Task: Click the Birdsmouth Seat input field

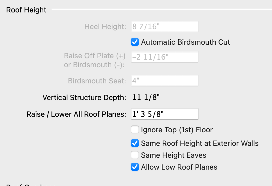Action: pyautogui.click(x=165, y=81)
